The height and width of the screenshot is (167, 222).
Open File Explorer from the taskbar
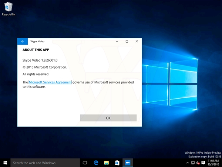[x=106, y=163]
